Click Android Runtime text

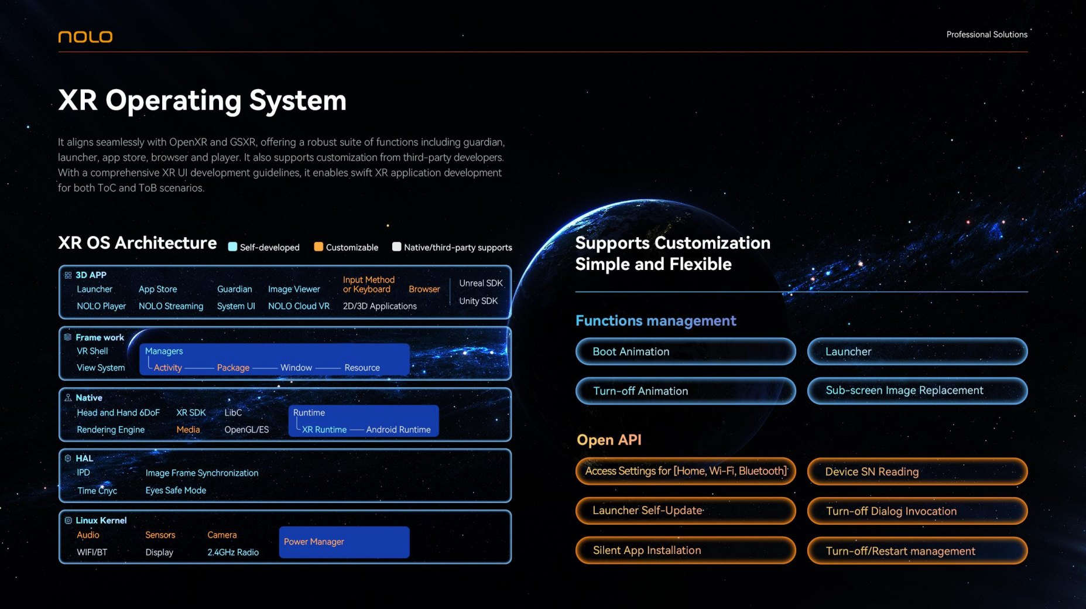pyautogui.click(x=398, y=430)
